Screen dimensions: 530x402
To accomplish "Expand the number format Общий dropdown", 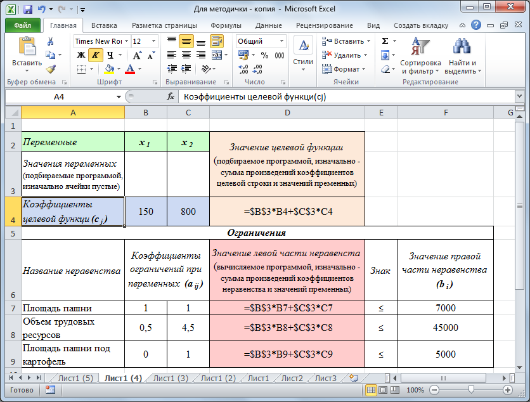I will [x=281, y=41].
